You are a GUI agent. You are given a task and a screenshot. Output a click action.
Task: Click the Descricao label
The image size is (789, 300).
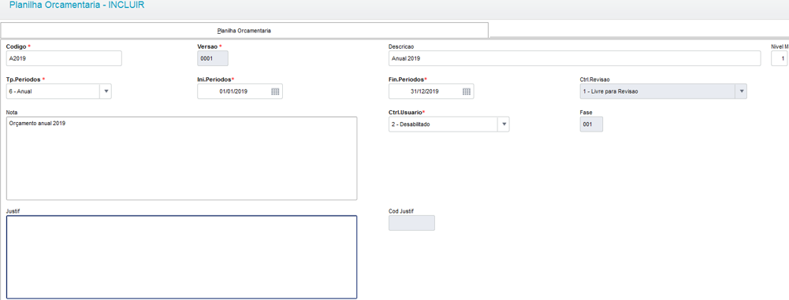pos(401,46)
